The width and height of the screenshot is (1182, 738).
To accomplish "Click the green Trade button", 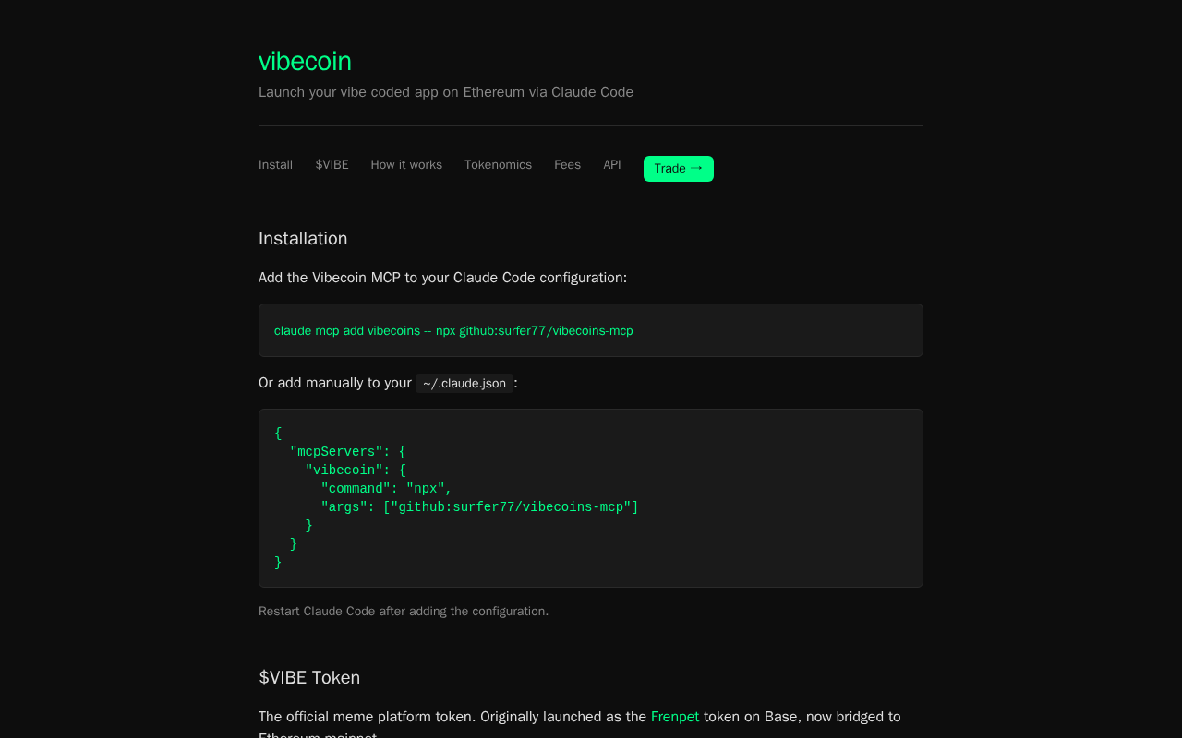I will pyautogui.click(x=679, y=169).
